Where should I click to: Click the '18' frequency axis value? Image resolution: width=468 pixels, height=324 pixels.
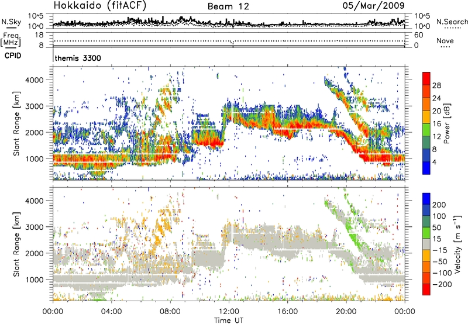click(39, 35)
